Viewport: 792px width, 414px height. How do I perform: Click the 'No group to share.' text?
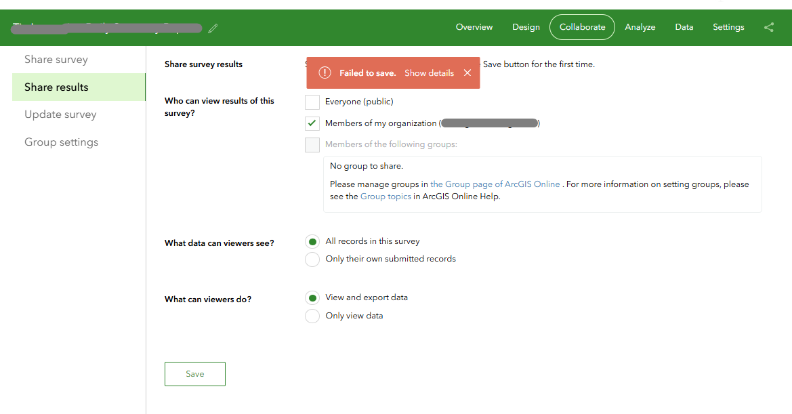tap(367, 166)
